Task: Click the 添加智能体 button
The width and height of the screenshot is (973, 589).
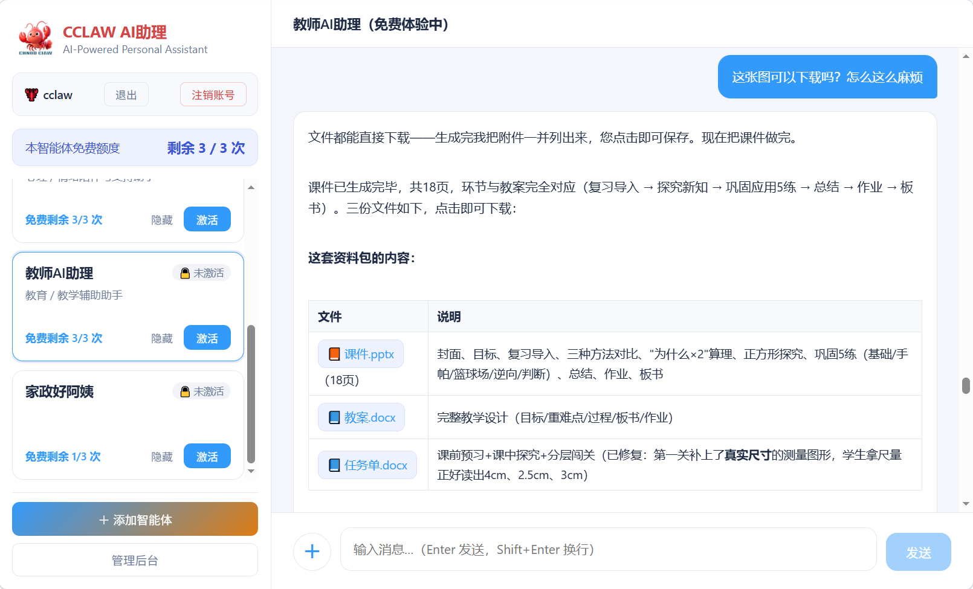Action: [135, 519]
